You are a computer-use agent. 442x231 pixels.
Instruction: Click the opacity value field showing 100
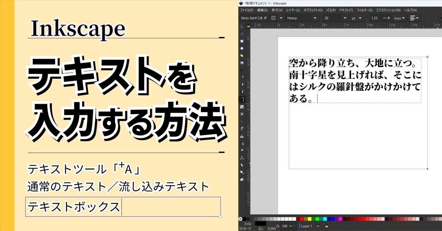285,226
